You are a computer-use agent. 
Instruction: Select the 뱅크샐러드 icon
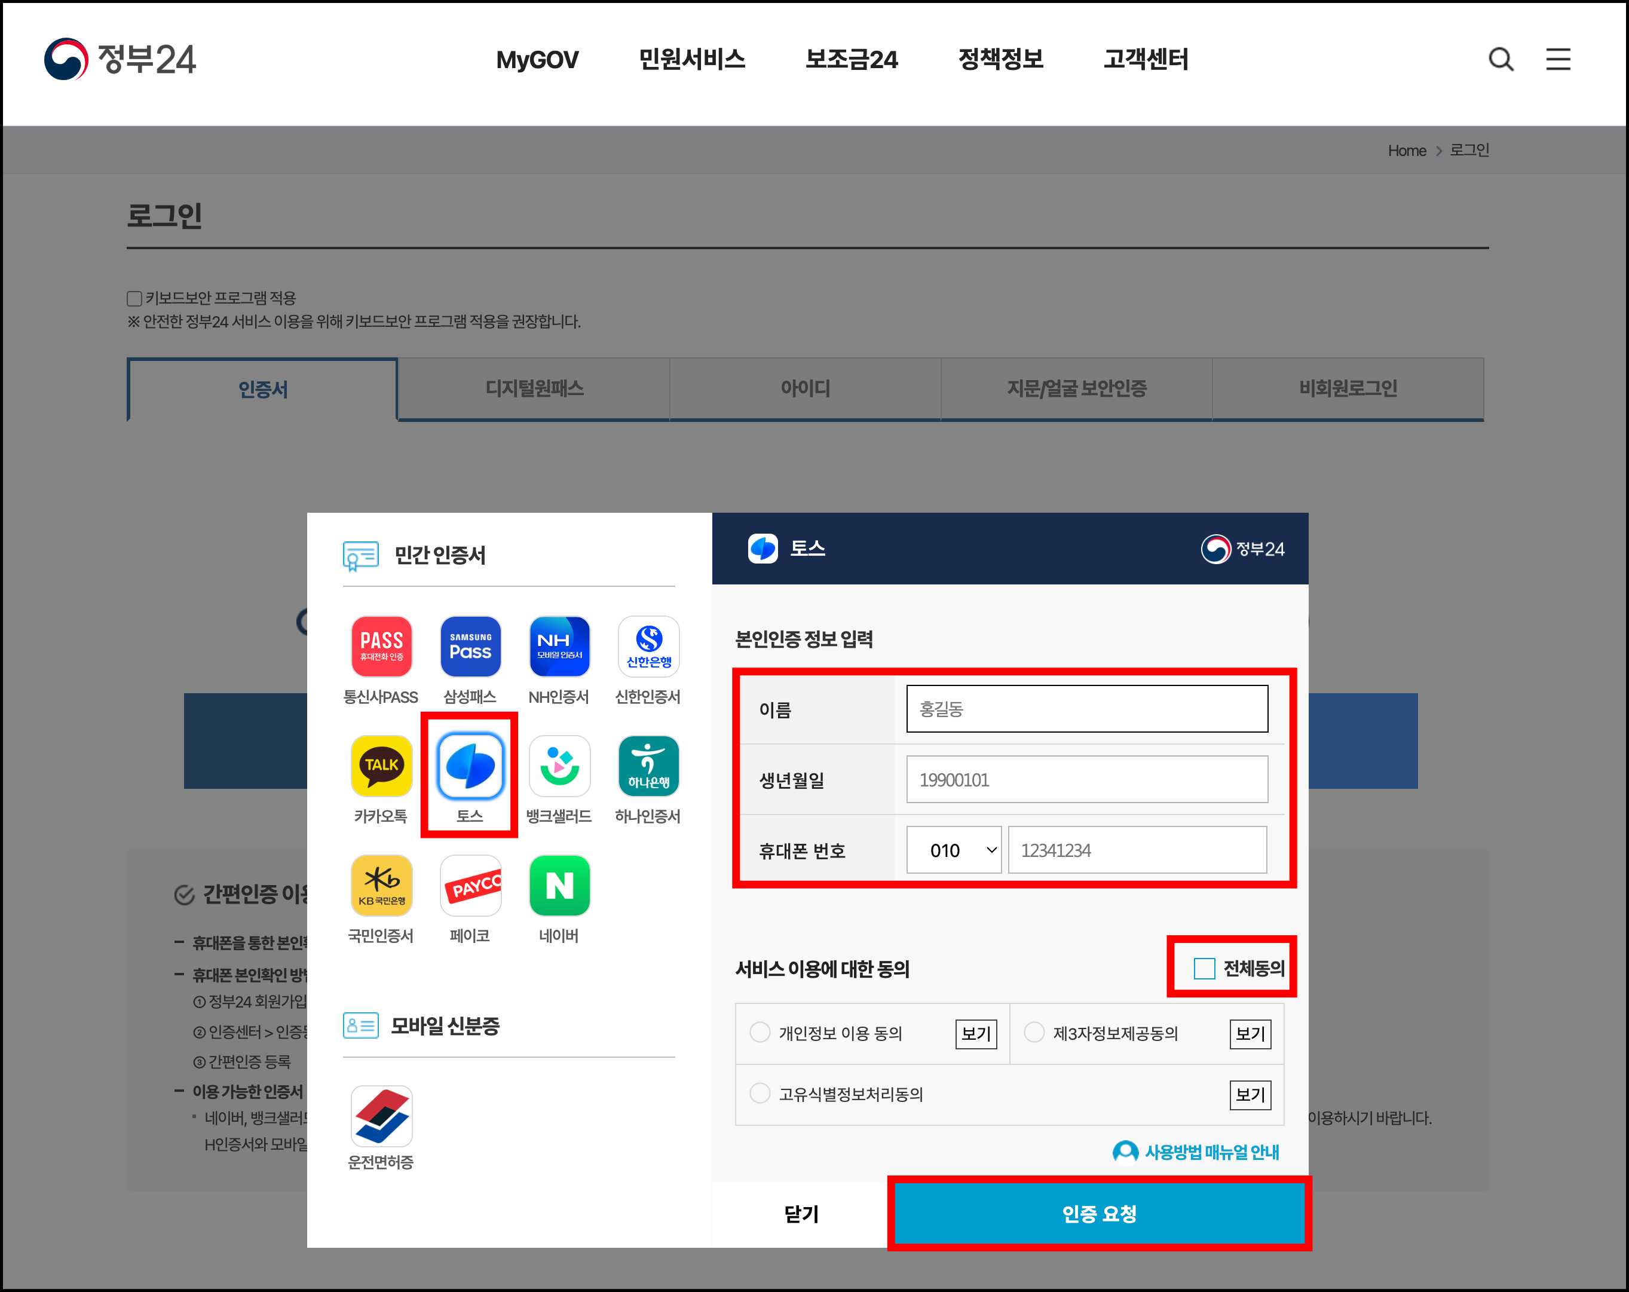[559, 766]
